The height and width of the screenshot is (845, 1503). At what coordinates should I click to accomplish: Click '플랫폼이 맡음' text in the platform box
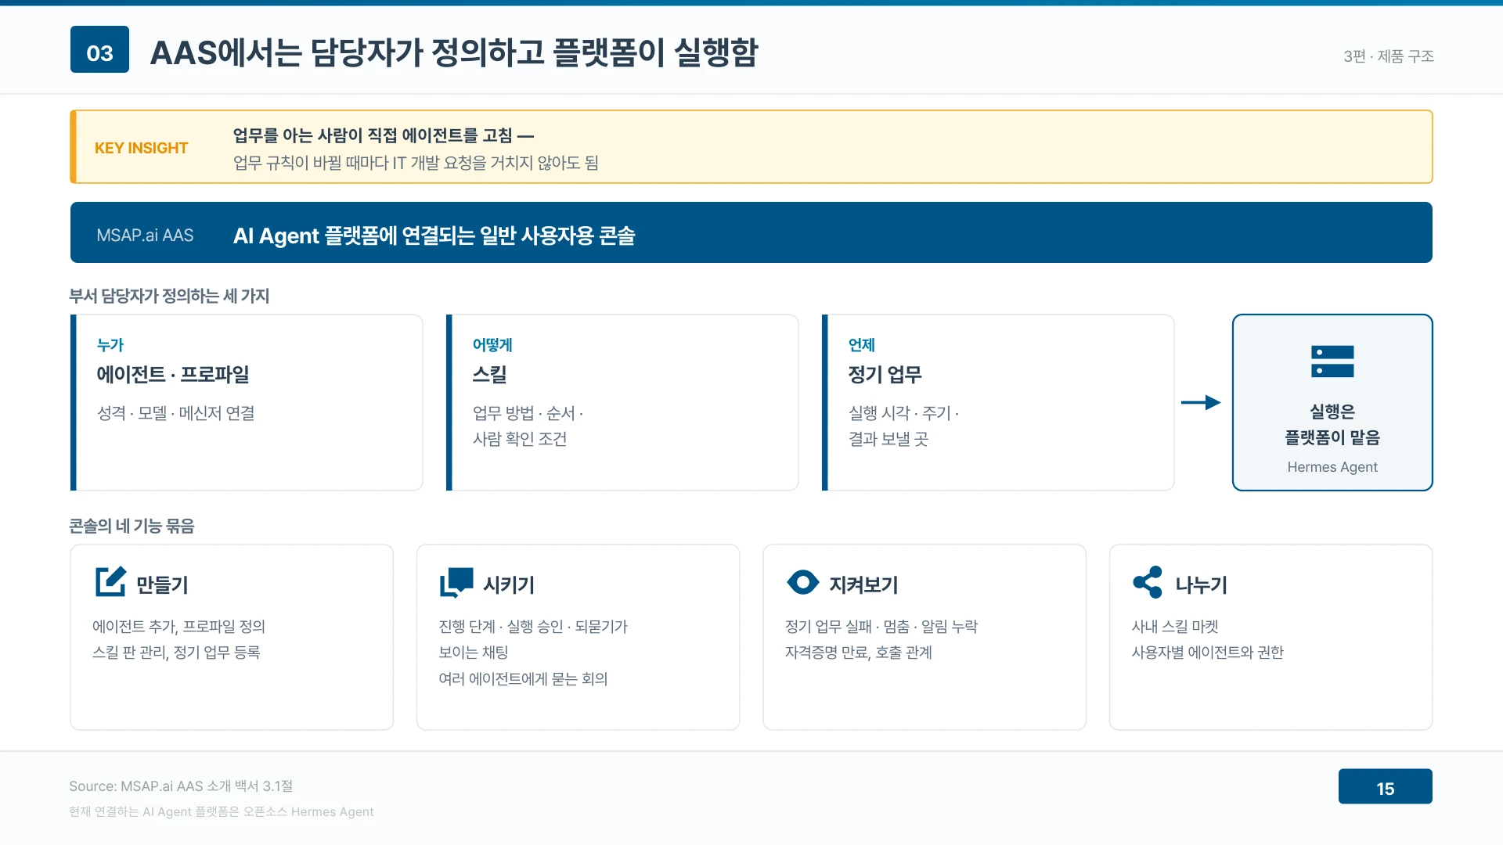click(x=1332, y=437)
